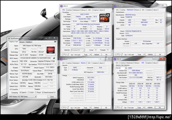The width and height of the screenshot is (172, 120).
Task: Switch to the Validation tab in GPU-Z
Action: [x=29, y=42]
